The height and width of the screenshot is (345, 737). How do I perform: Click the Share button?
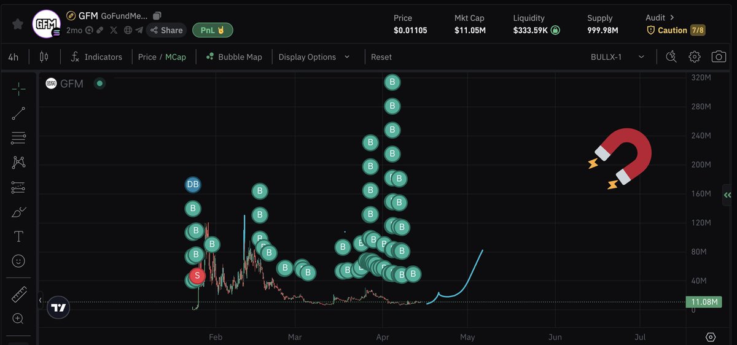[x=166, y=30]
